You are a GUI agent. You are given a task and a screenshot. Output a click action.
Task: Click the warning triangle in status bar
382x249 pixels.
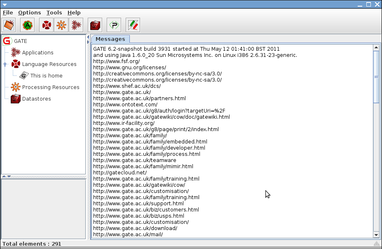[x=377, y=244]
